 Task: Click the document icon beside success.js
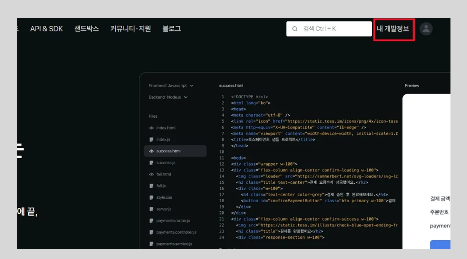[151, 163]
